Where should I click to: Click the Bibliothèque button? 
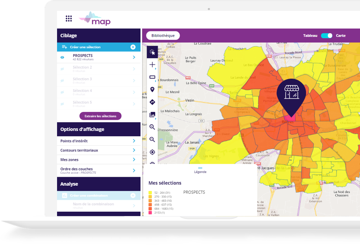(x=163, y=35)
